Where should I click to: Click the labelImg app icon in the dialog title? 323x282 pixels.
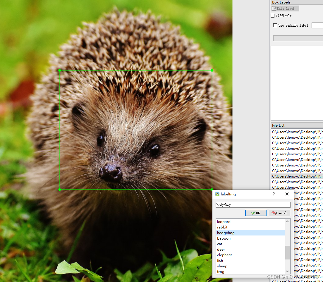[217, 194]
